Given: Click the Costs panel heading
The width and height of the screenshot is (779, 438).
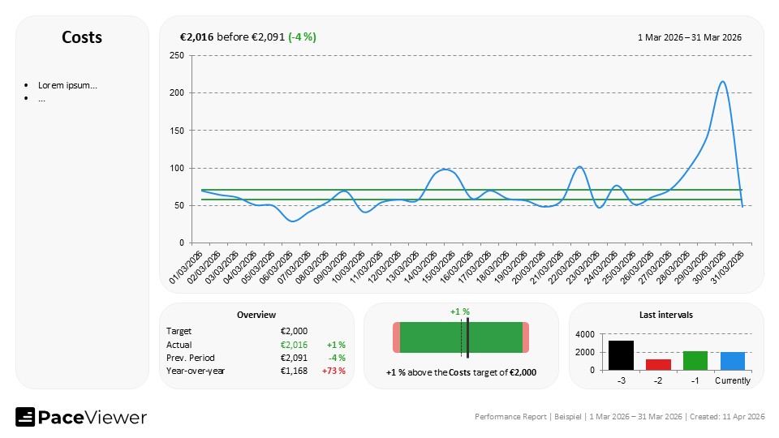Looking at the screenshot, I should pos(82,37).
